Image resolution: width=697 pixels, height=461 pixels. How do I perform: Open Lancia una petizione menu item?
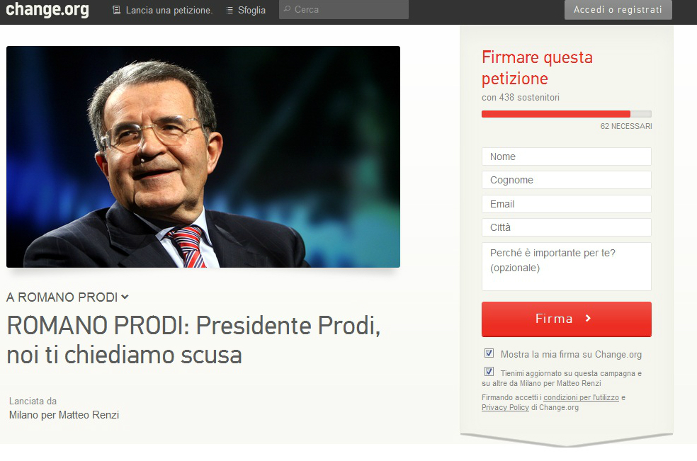coord(169,10)
